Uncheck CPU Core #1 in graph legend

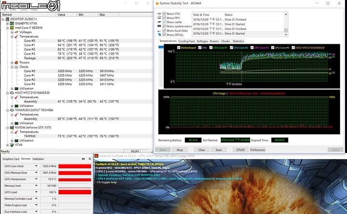pyautogui.click(x=211, y=48)
